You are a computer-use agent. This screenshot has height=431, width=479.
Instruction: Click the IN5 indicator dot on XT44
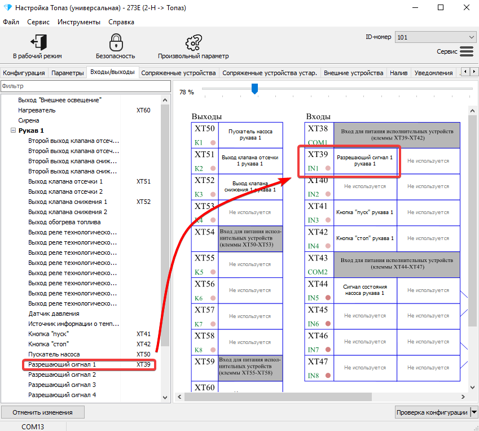click(x=328, y=298)
